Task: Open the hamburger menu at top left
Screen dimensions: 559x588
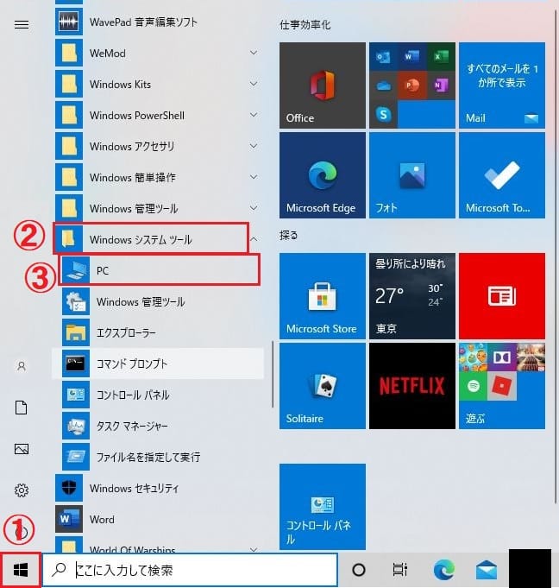Action: pos(22,24)
